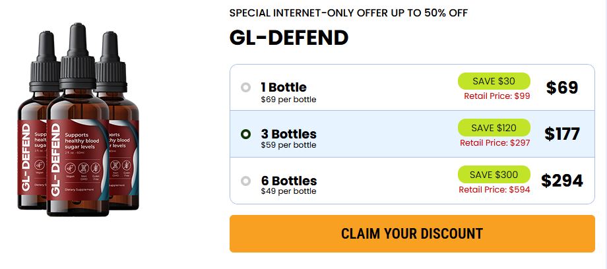
Task: Click the "6 Bottles" option label
Action: point(288,181)
